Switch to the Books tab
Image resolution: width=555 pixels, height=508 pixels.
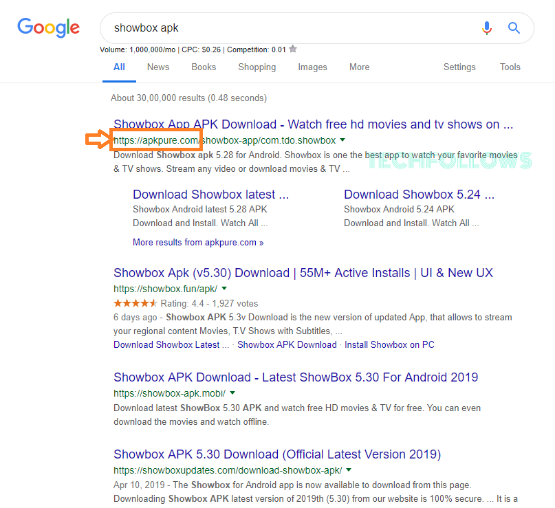click(204, 67)
